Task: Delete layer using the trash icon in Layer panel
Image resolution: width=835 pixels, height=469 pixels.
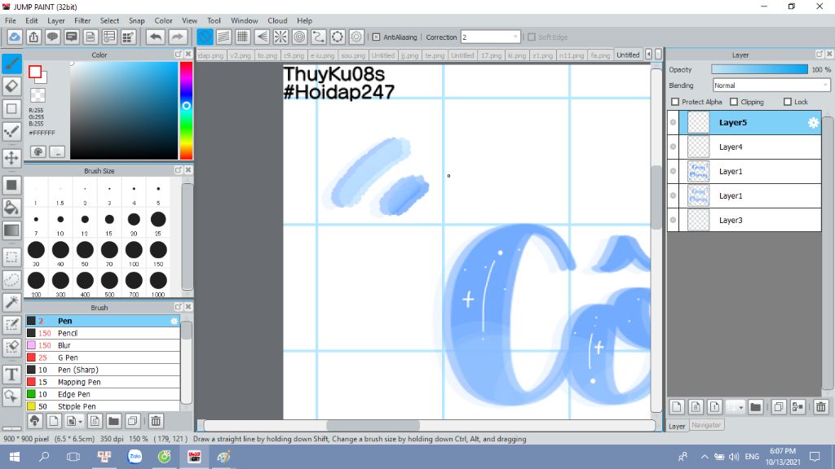Action: [x=820, y=407]
